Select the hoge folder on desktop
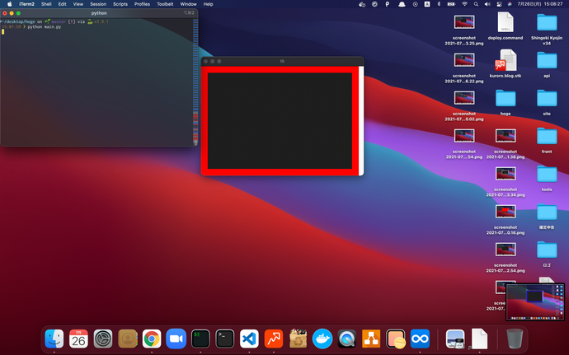Image resolution: width=569 pixels, height=355 pixels. [506, 102]
